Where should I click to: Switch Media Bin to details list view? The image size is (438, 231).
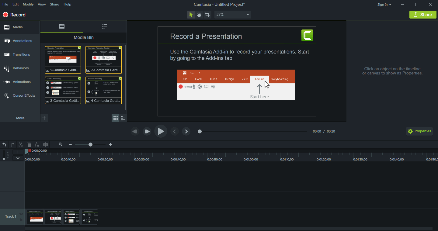(x=123, y=118)
